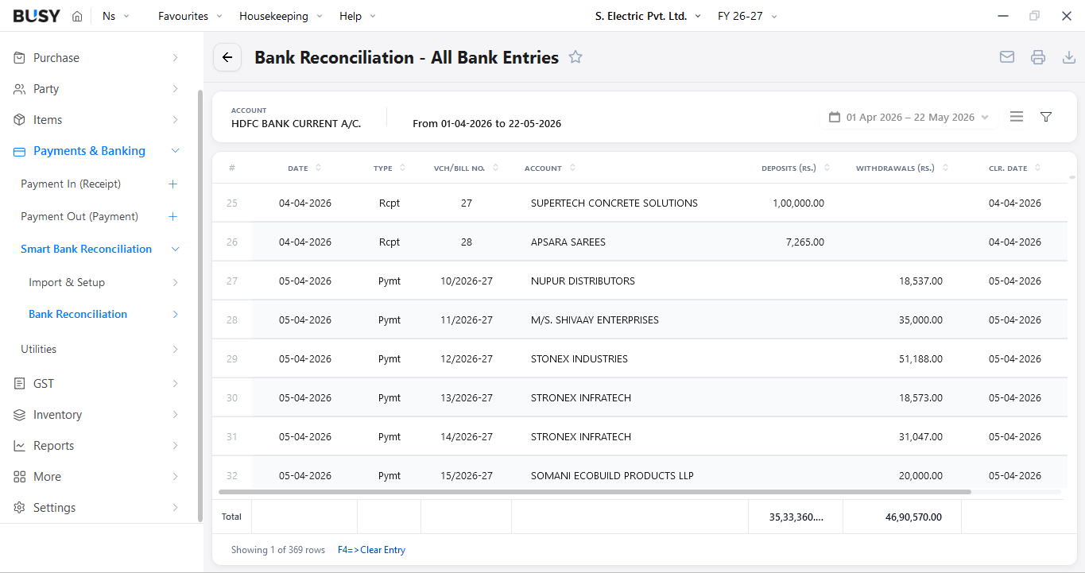Open the S. Electric Pvt. Ltd. company dropdown
Screen dimensions: 1085x573
tap(649, 16)
